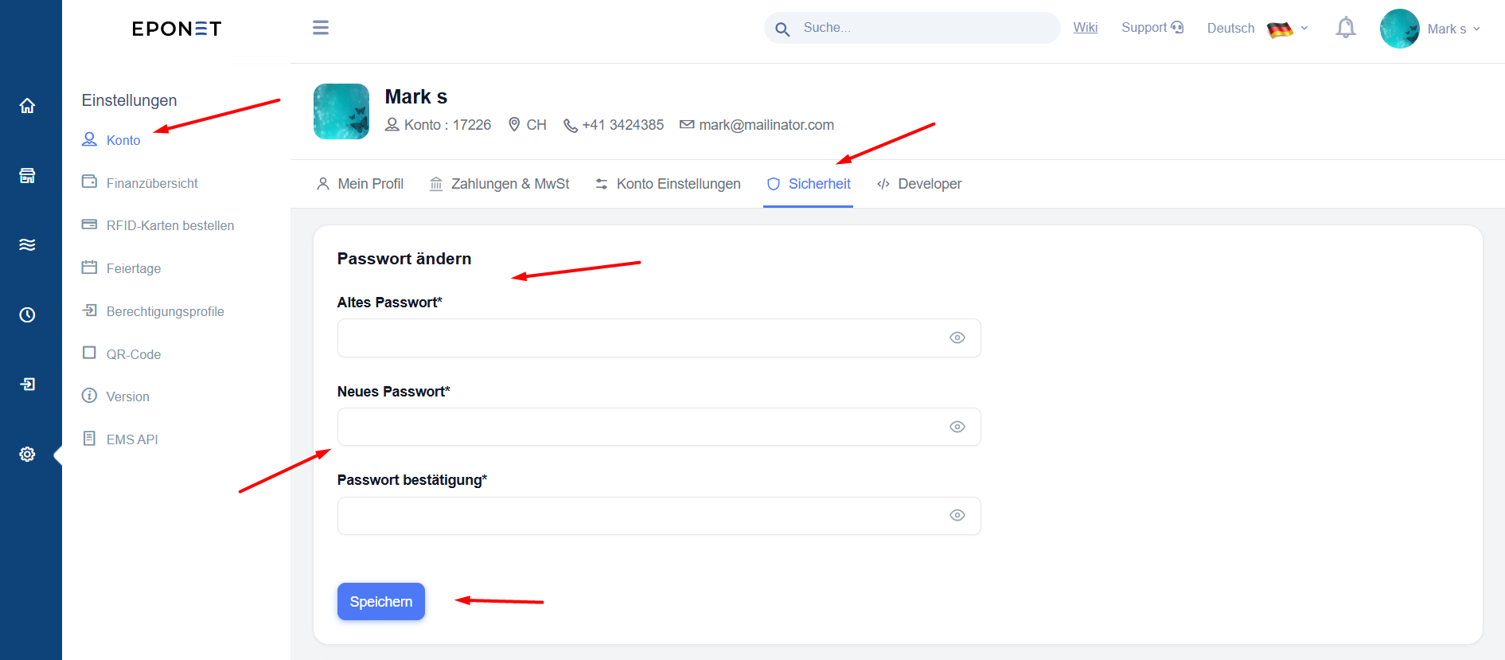The width and height of the screenshot is (1505, 660).
Task: Open QR-Code in settings menu
Action: [x=121, y=354]
